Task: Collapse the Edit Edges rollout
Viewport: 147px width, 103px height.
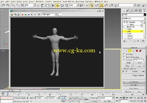Action: [134, 85]
